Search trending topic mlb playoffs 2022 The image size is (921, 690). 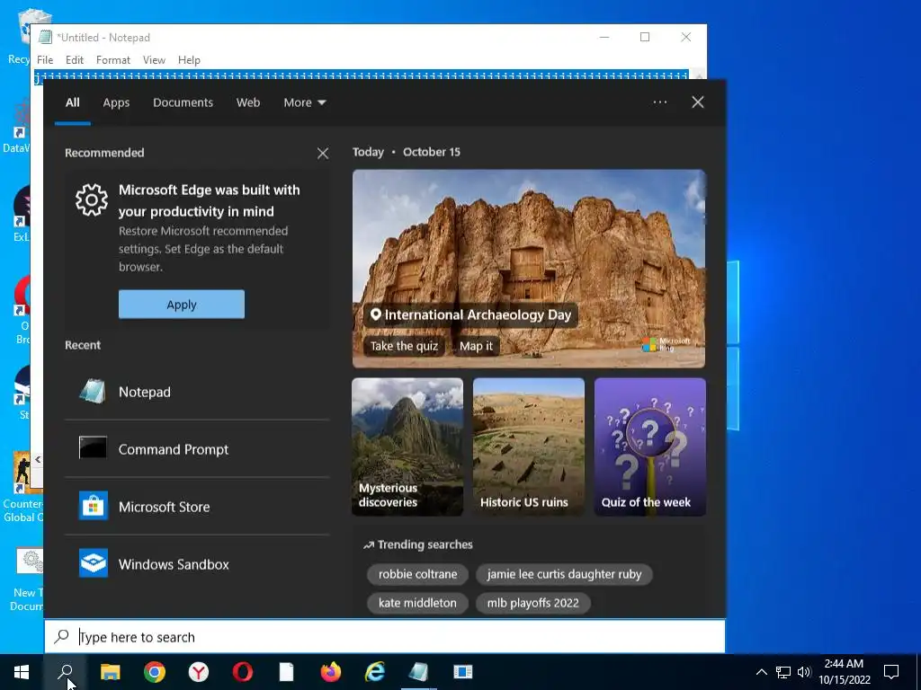(532, 603)
